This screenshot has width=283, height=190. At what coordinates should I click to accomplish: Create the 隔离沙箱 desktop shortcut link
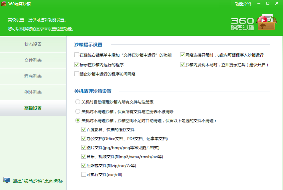click(x=38, y=181)
